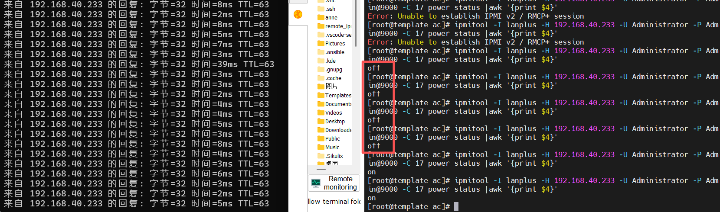Select the .ssh folder icon
This screenshot has height=212, width=720.
click(x=321, y=9)
